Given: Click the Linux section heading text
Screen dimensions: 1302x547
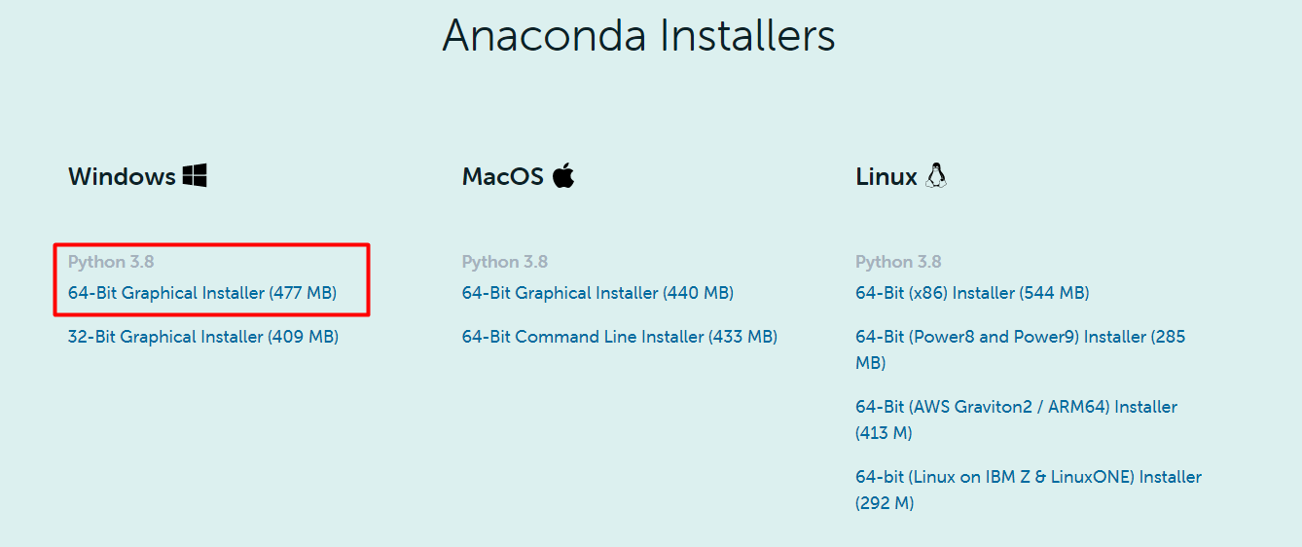Looking at the screenshot, I should click(x=886, y=177).
